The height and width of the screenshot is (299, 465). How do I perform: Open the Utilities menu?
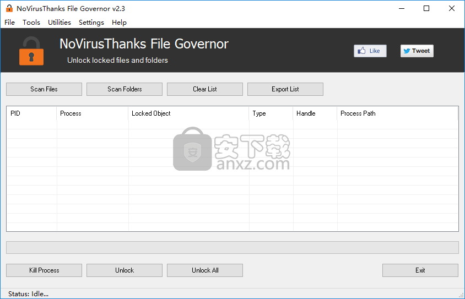coord(60,23)
